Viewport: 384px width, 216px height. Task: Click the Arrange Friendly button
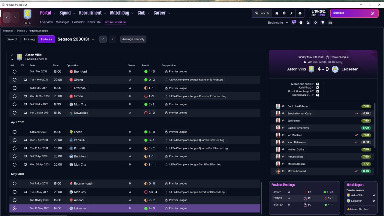[x=133, y=39]
